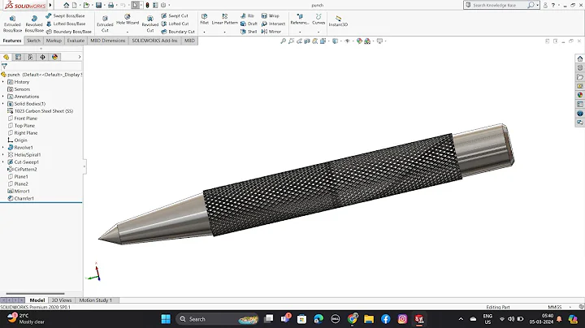Image resolution: width=585 pixels, height=328 pixels.
Task: Open the Curves tool
Action: [x=318, y=19]
